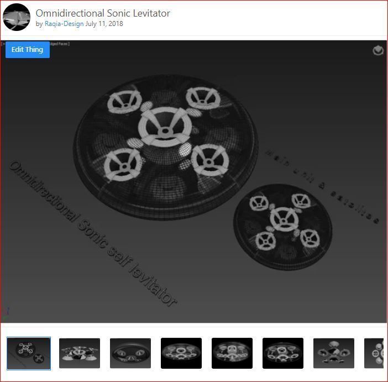
Task: Select first thumbnail with two discs
Action: tap(29, 353)
